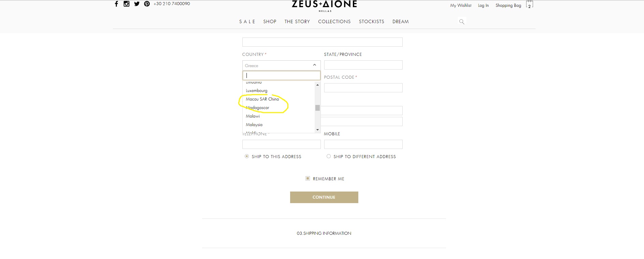Viewport: 644px width, 259px height.
Task: Open the search magnifier icon
Action: click(462, 22)
